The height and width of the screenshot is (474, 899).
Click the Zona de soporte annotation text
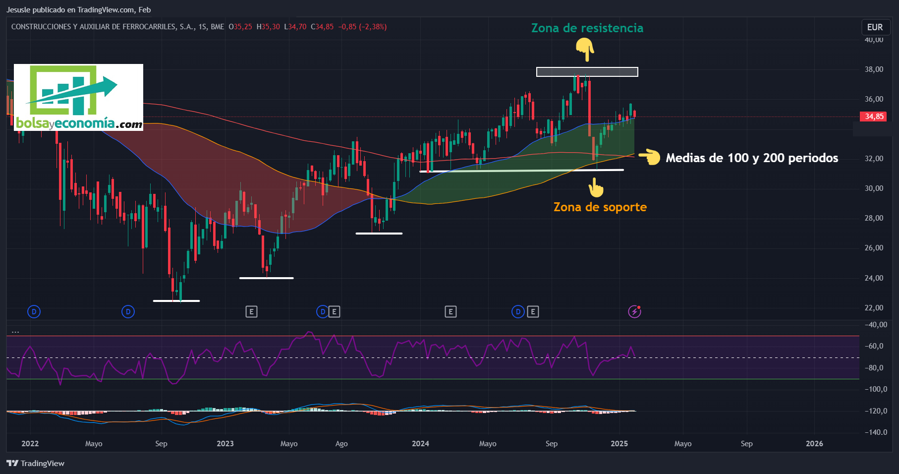[x=600, y=207]
